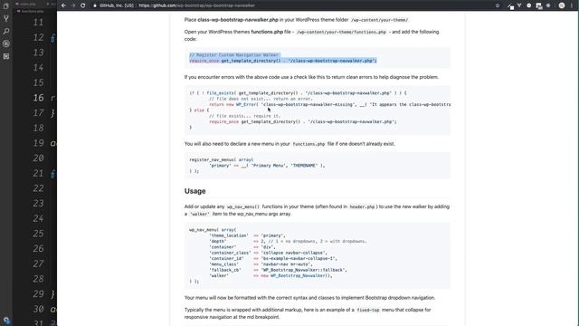Image resolution: width=579 pixels, height=326 pixels.
Task: Click the return new WP_Error code line
Action: (x=329, y=105)
